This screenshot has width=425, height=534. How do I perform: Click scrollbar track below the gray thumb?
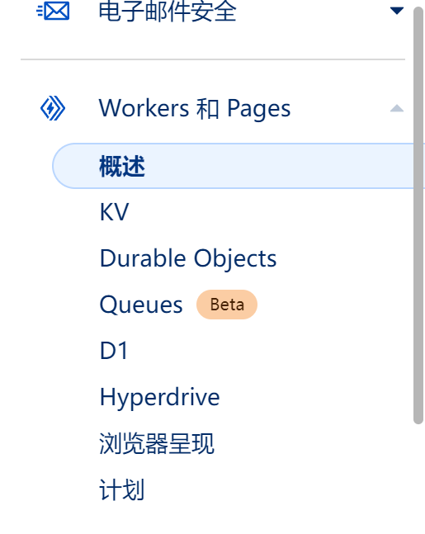[418, 479]
